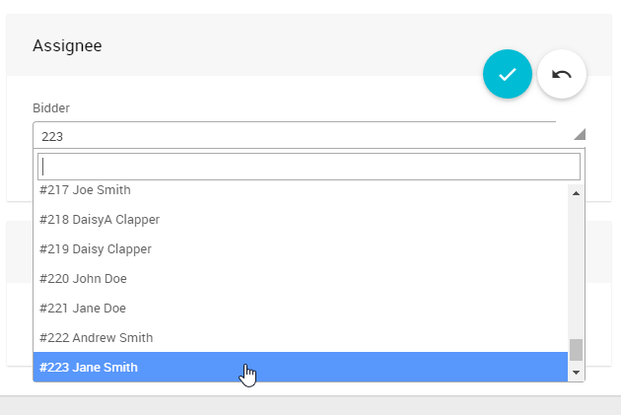Click the Bidder field showing 223
Viewport: 621px width, 415px height.
click(296, 136)
